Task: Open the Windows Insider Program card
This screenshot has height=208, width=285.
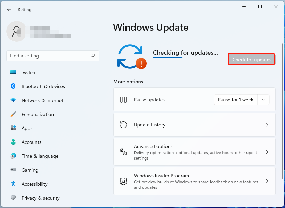Action: (194, 181)
